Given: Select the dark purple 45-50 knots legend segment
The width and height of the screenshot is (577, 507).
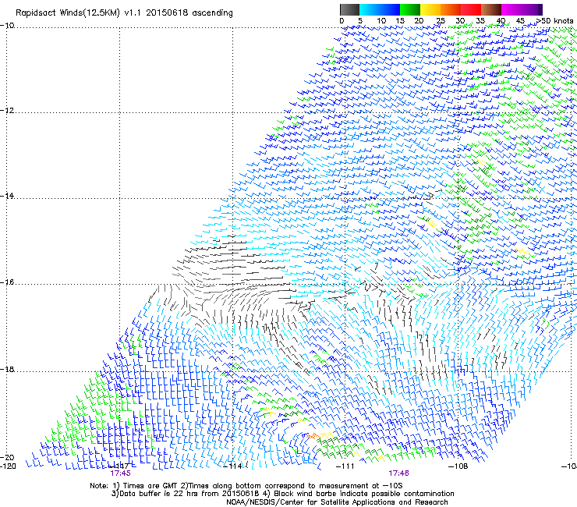Looking at the screenshot, I should click(532, 9).
